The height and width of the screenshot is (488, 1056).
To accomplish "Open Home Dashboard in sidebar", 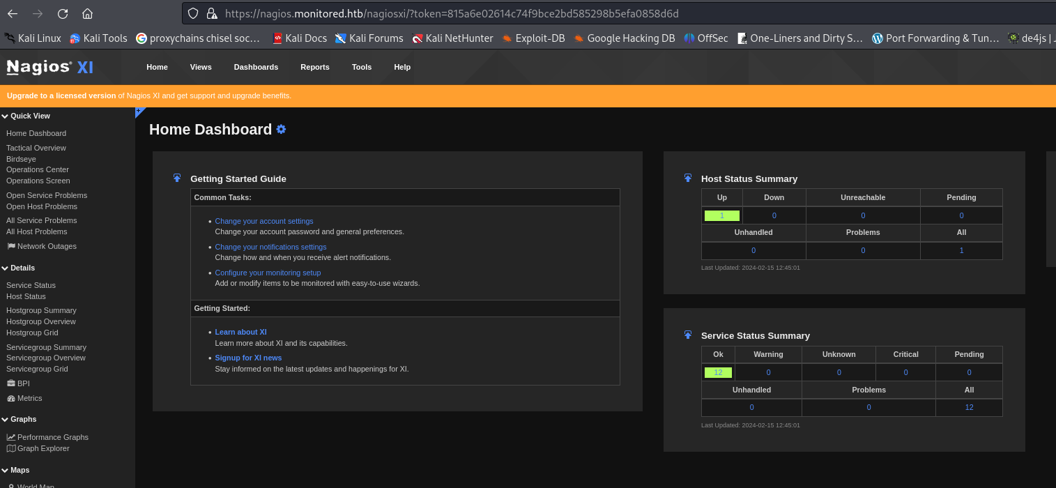I will 36,133.
